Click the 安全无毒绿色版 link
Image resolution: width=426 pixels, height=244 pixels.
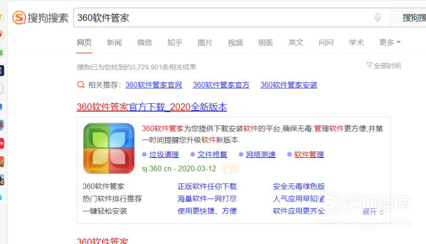299,186
